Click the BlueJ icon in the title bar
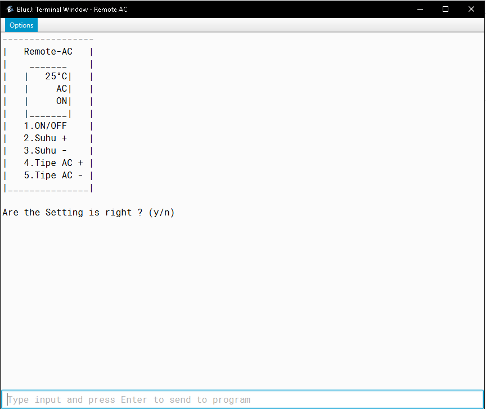The image size is (486, 409). (10, 10)
